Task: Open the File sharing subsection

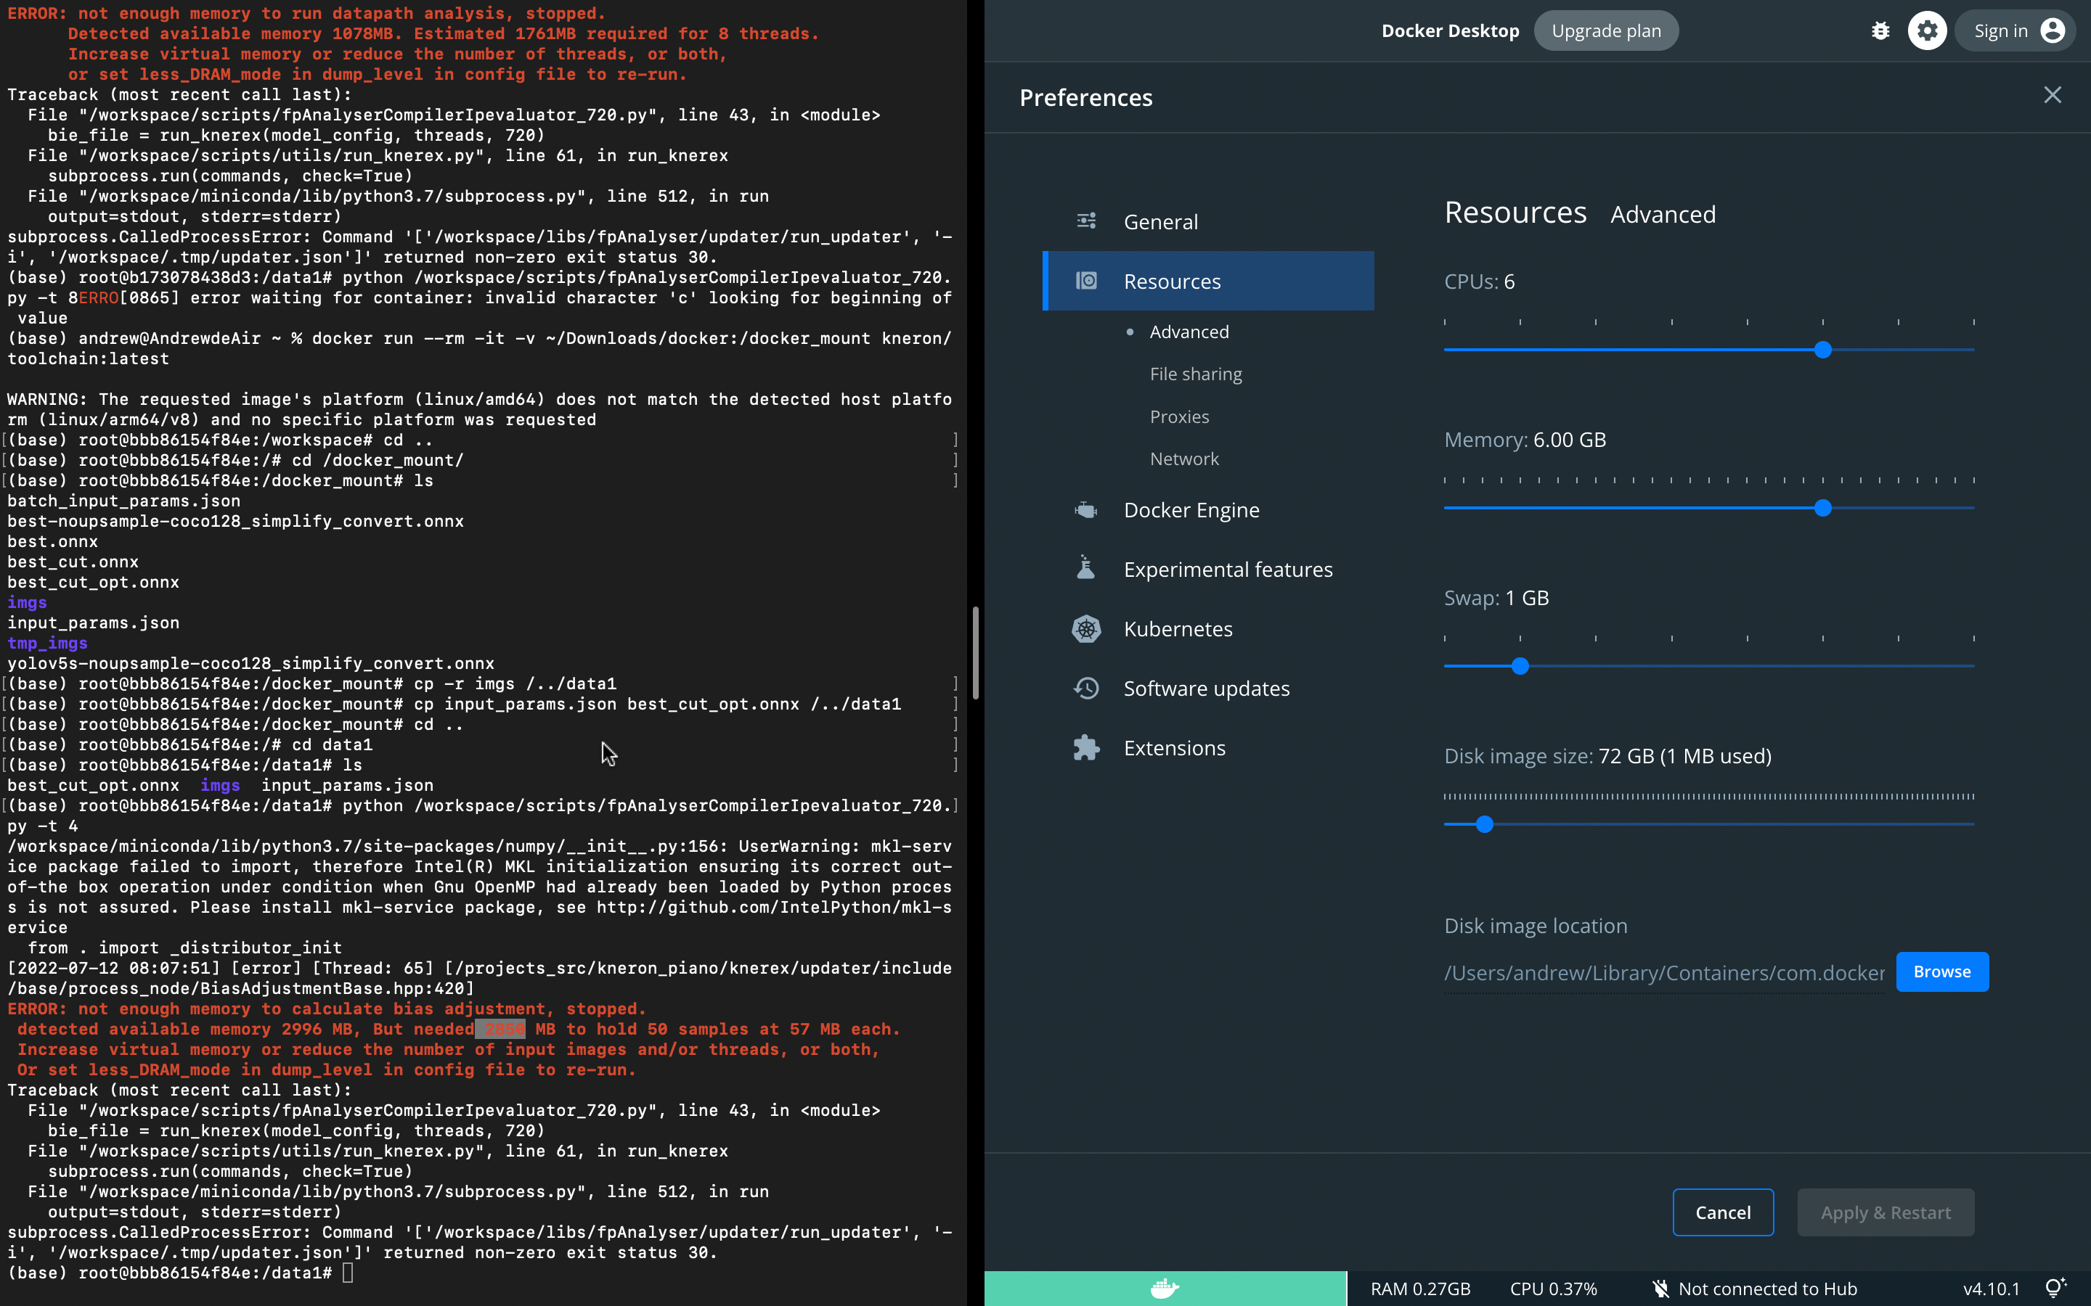Action: tap(1196, 374)
